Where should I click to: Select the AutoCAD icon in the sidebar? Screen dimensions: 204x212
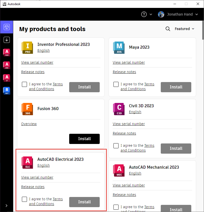6,52
